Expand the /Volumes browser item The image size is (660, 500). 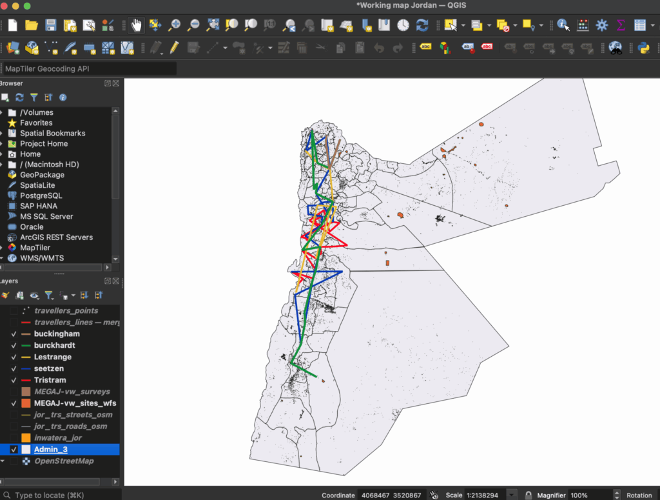click(x=2, y=112)
